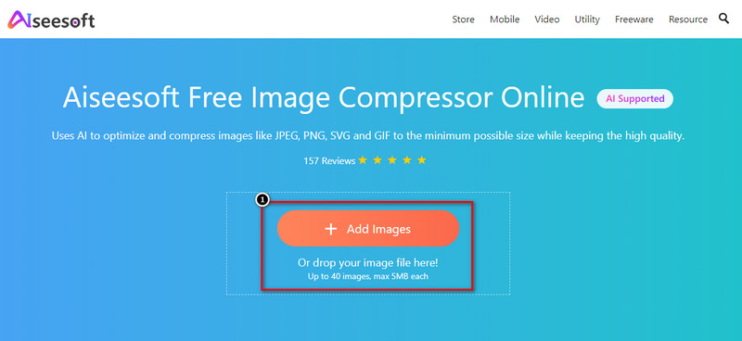742x341 pixels.
Task: Open the Store menu
Action: [463, 19]
